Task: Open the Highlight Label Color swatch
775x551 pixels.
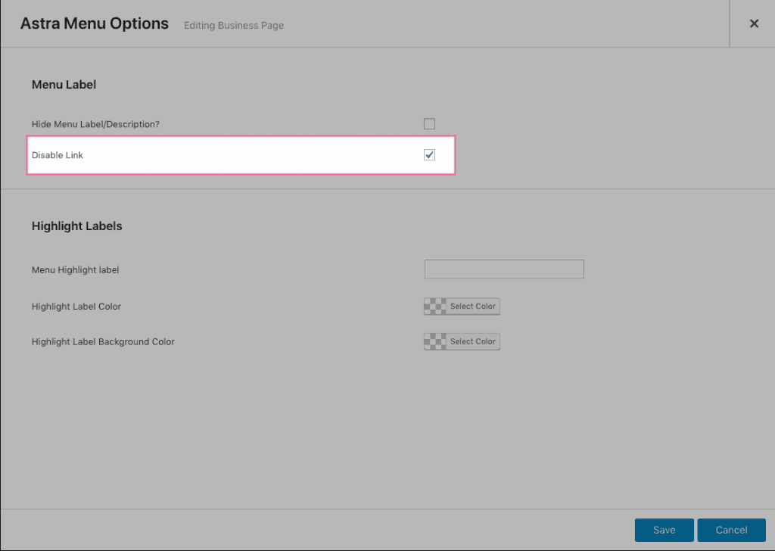Action: [x=435, y=306]
